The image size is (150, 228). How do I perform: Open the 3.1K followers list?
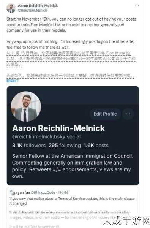click(x=29, y=146)
